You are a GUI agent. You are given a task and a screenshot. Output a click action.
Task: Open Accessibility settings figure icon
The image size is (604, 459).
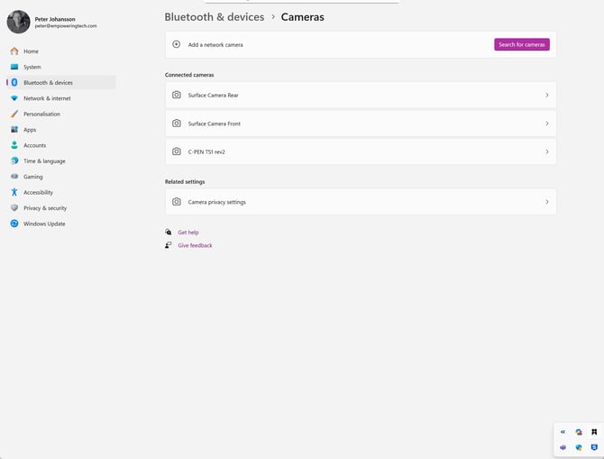pyautogui.click(x=14, y=192)
